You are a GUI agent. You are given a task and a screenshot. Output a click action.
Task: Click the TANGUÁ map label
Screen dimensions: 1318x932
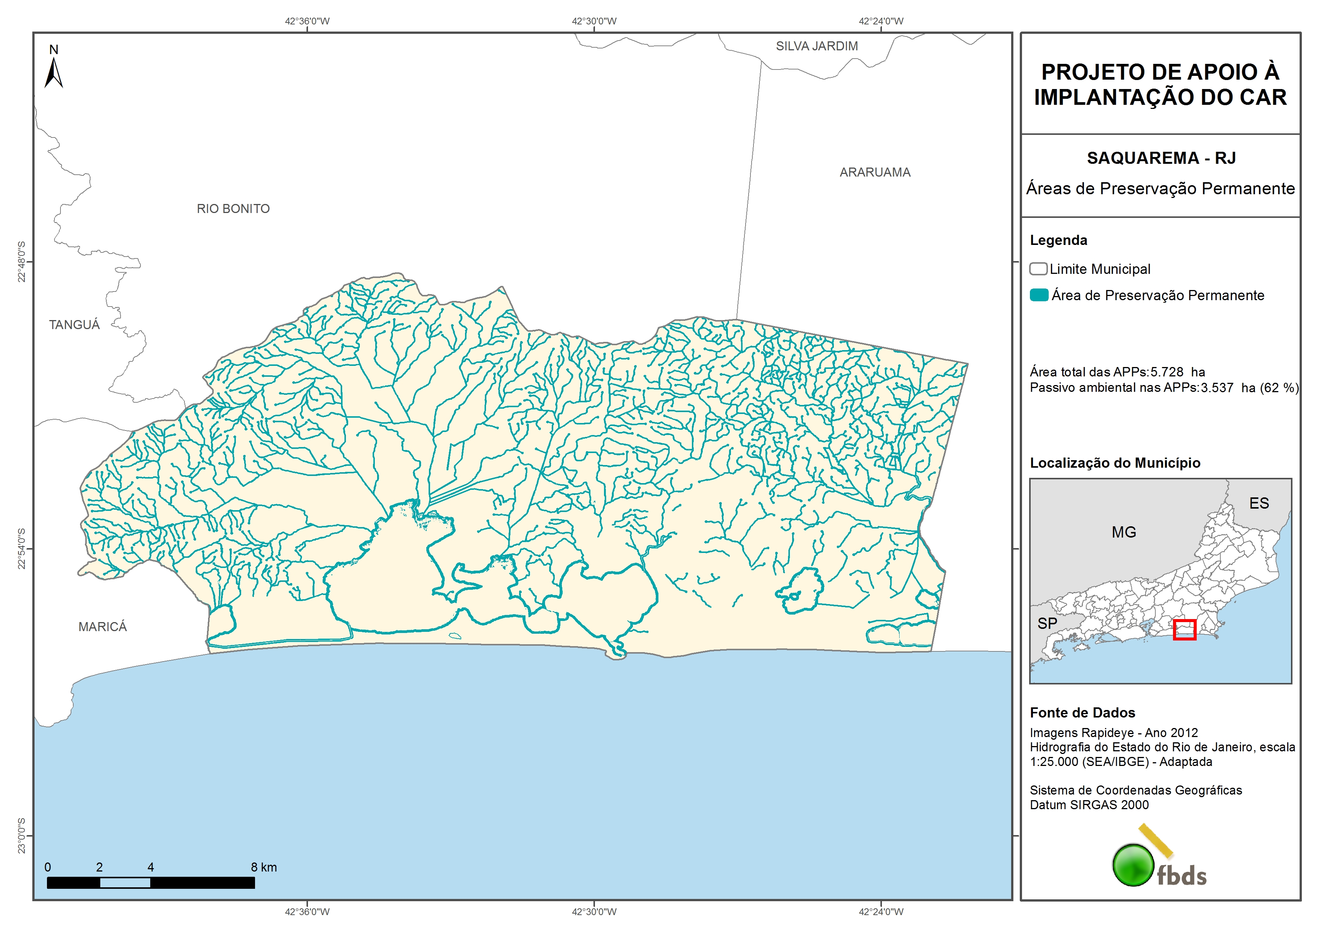74,325
